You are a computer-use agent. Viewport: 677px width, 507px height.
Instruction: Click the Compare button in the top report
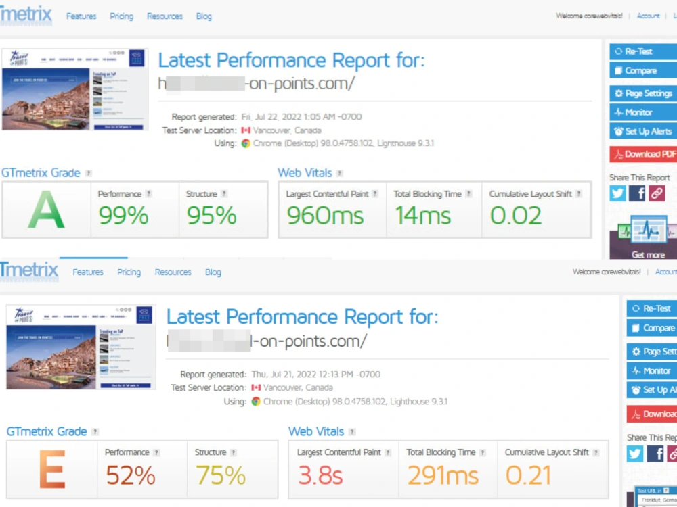coord(643,71)
